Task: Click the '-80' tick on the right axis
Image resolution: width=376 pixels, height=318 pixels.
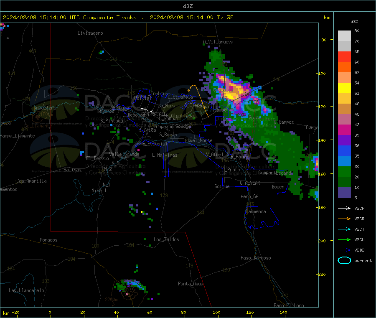Action: 323,40
